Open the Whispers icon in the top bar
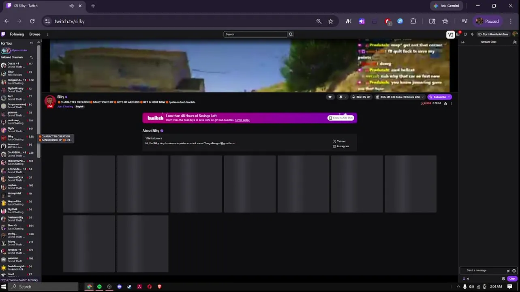The image size is (520, 292). pyautogui.click(x=465, y=34)
